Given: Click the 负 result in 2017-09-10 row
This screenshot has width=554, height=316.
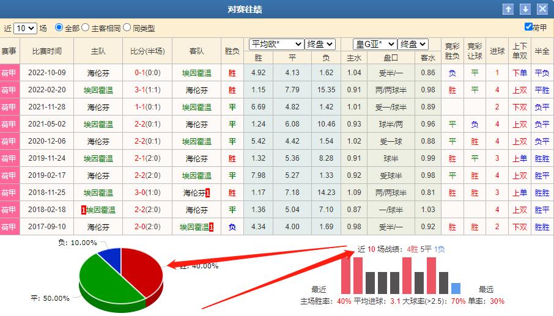Looking at the screenshot, I should point(232,227).
